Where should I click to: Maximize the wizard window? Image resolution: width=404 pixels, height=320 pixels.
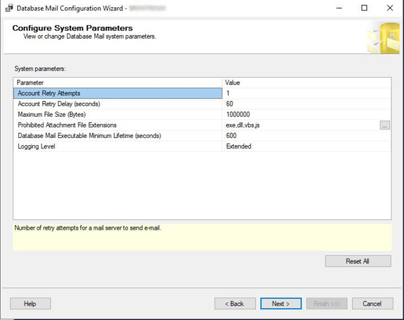(x=364, y=8)
